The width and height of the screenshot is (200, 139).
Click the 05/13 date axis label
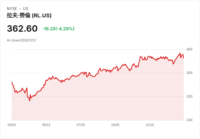point(46,125)
